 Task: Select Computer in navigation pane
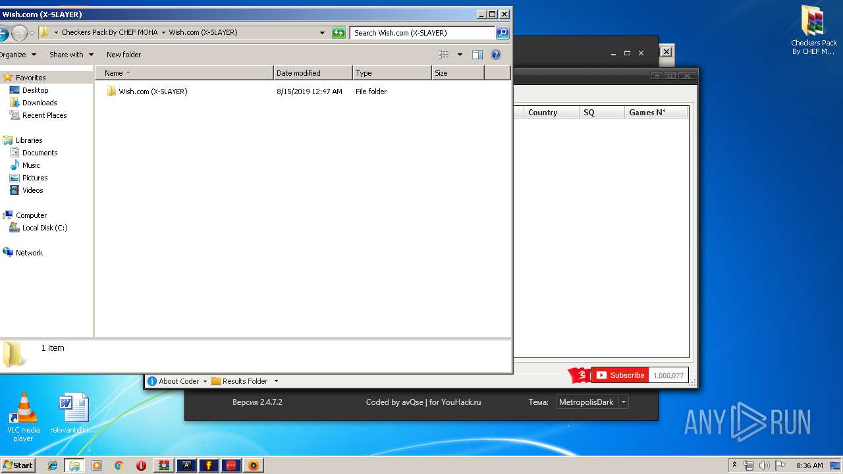[x=31, y=215]
